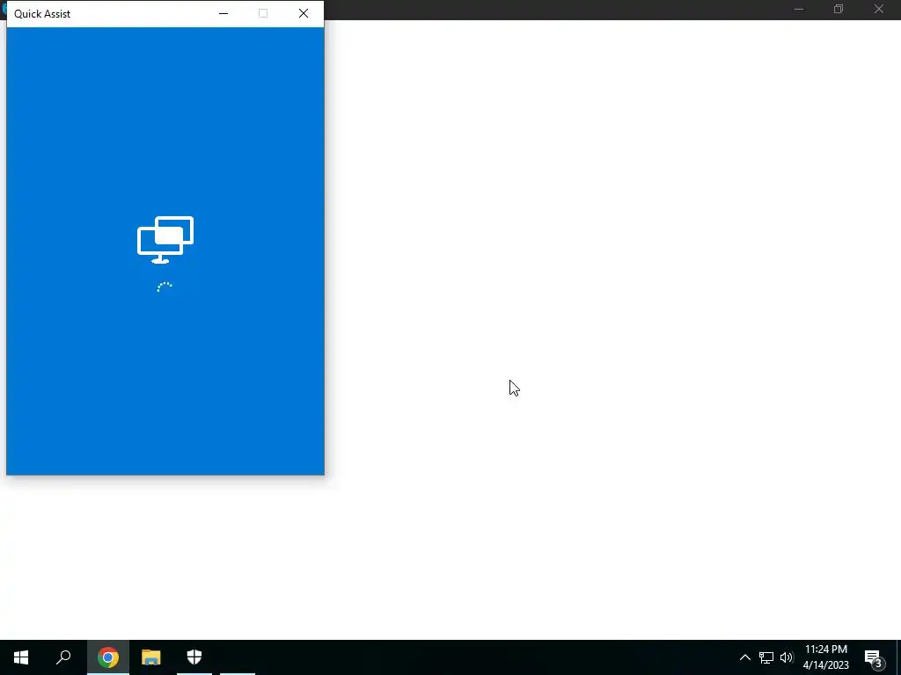Minimize the background window
This screenshot has width=901, height=675.
point(799,9)
